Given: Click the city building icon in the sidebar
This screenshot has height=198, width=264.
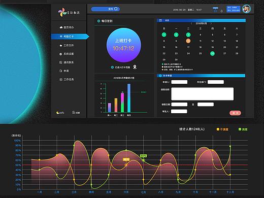Looking at the screenshot, I should (x=74, y=112).
